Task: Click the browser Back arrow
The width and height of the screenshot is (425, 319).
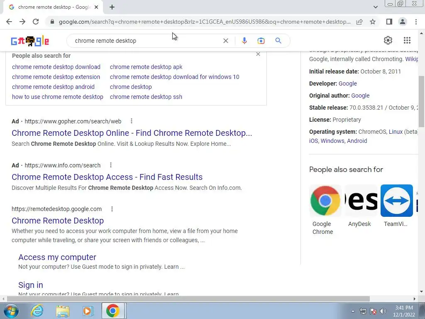Action: [x=9, y=22]
